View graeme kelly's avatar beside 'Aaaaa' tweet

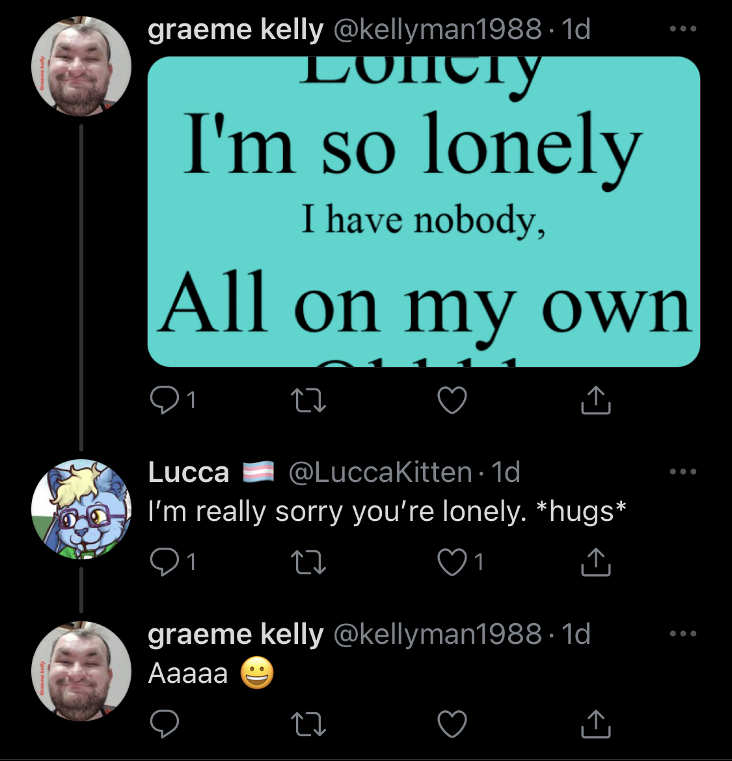pos(81,671)
